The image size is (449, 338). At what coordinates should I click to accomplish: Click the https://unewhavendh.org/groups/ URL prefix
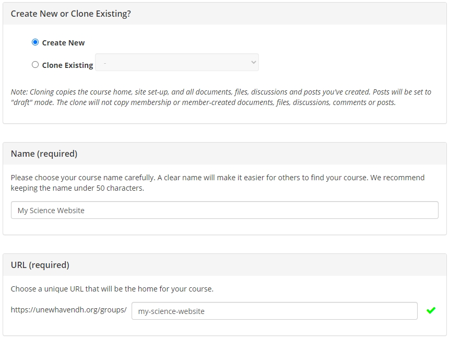pyautogui.click(x=69, y=310)
